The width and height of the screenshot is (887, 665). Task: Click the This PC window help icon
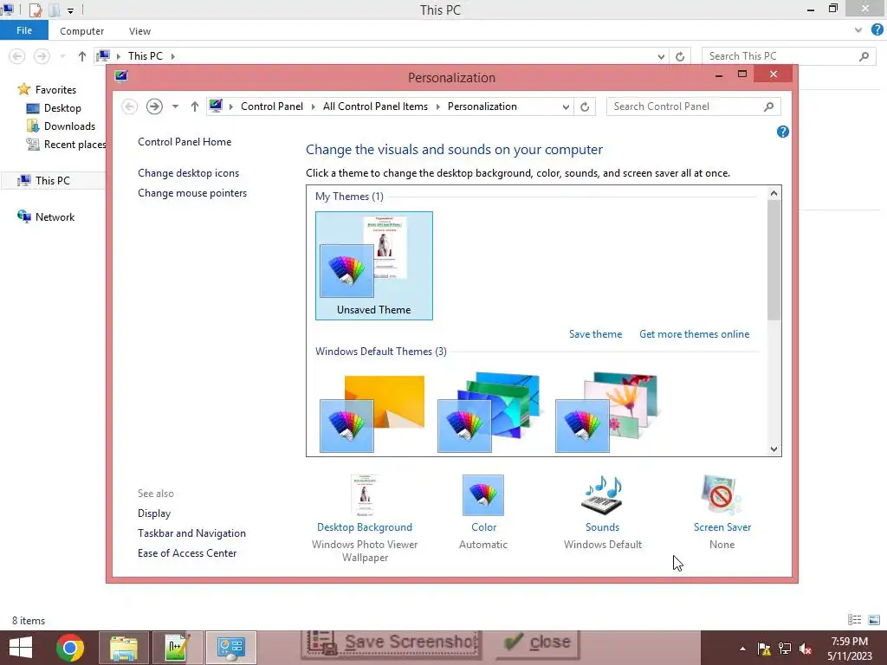pyautogui.click(x=877, y=30)
